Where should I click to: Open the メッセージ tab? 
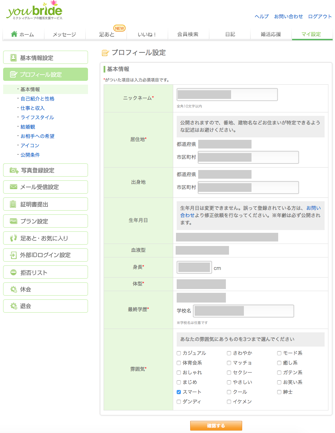coord(64,34)
